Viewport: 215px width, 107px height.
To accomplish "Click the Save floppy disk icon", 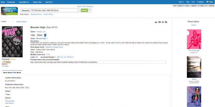I will tap(163, 22).
